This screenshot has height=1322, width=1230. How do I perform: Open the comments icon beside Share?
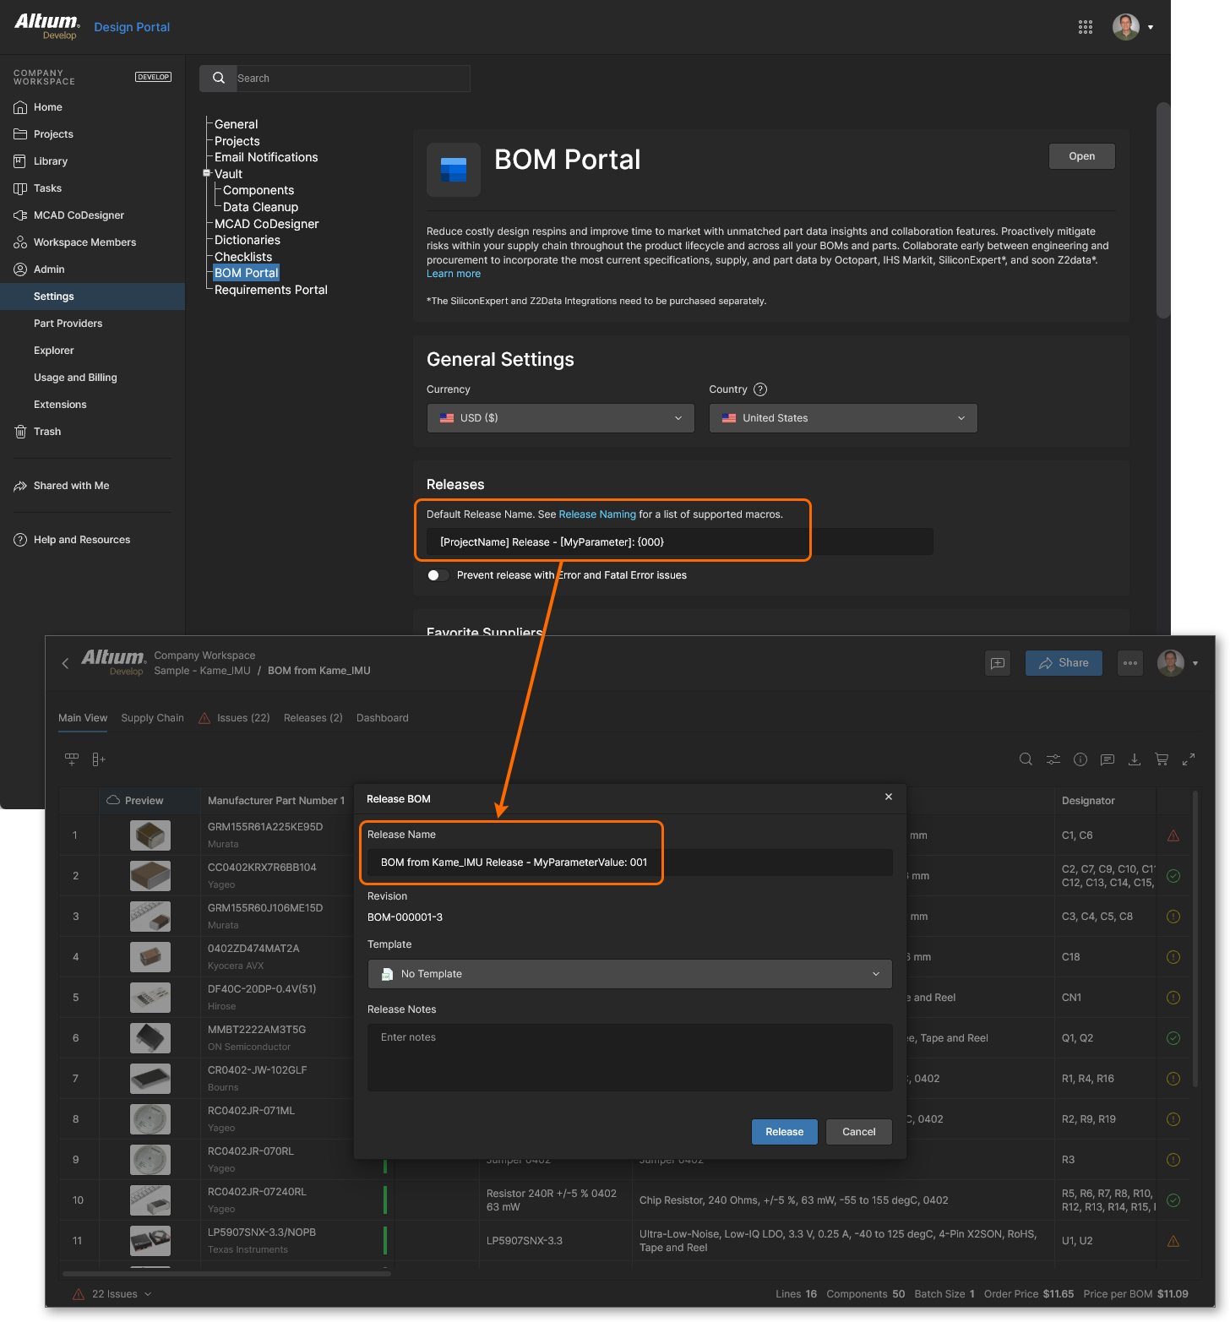click(998, 663)
